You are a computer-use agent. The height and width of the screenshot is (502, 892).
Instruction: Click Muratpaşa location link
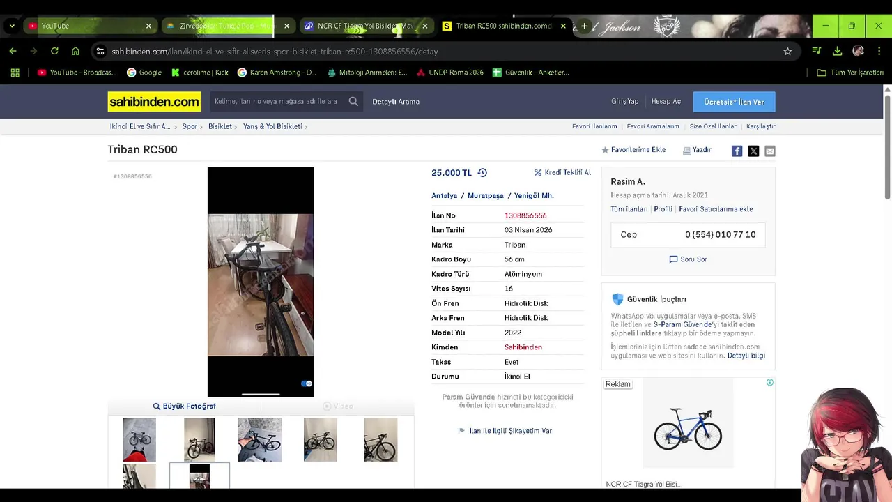486,196
